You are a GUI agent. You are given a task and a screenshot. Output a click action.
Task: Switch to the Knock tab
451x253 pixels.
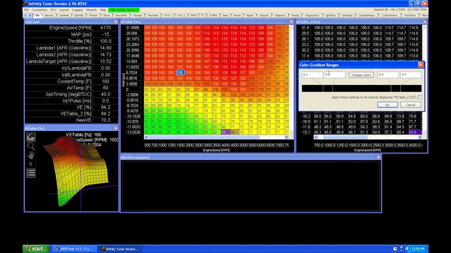(237, 15)
